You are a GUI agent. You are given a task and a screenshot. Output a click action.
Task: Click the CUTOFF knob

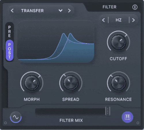[118, 42]
